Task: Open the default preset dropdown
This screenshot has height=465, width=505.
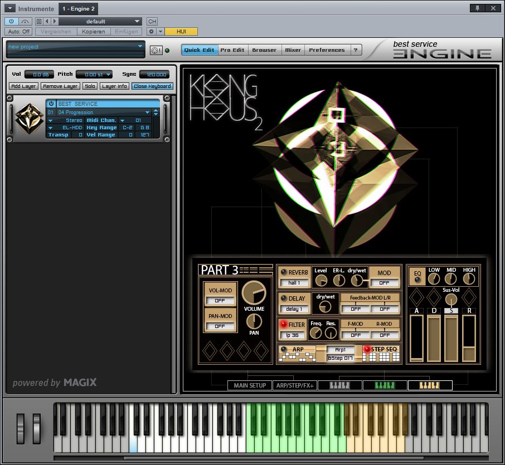Action: tap(100, 21)
